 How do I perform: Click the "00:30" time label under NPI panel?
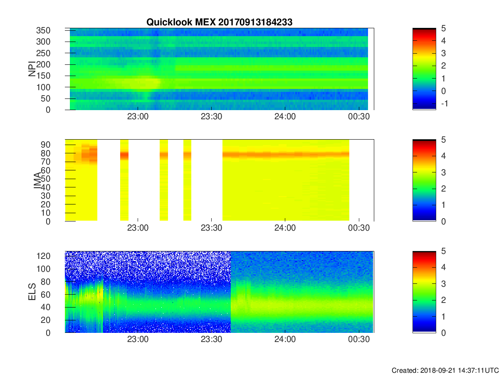[359, 117]
